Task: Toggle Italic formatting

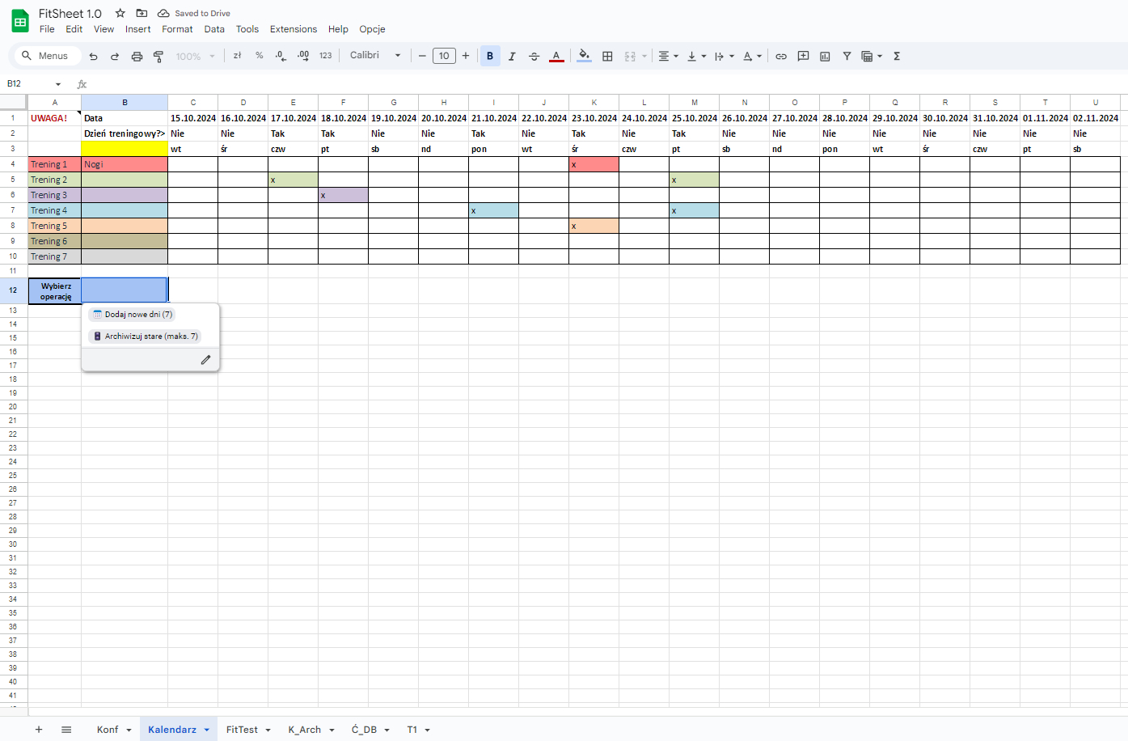Action: click(512, 56)
